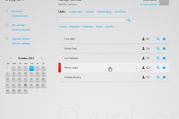Image resolution: width=179 pixels, height=119 pixels.
Task: Select October 24 in mini calendar
Action: tap(26, 85)
